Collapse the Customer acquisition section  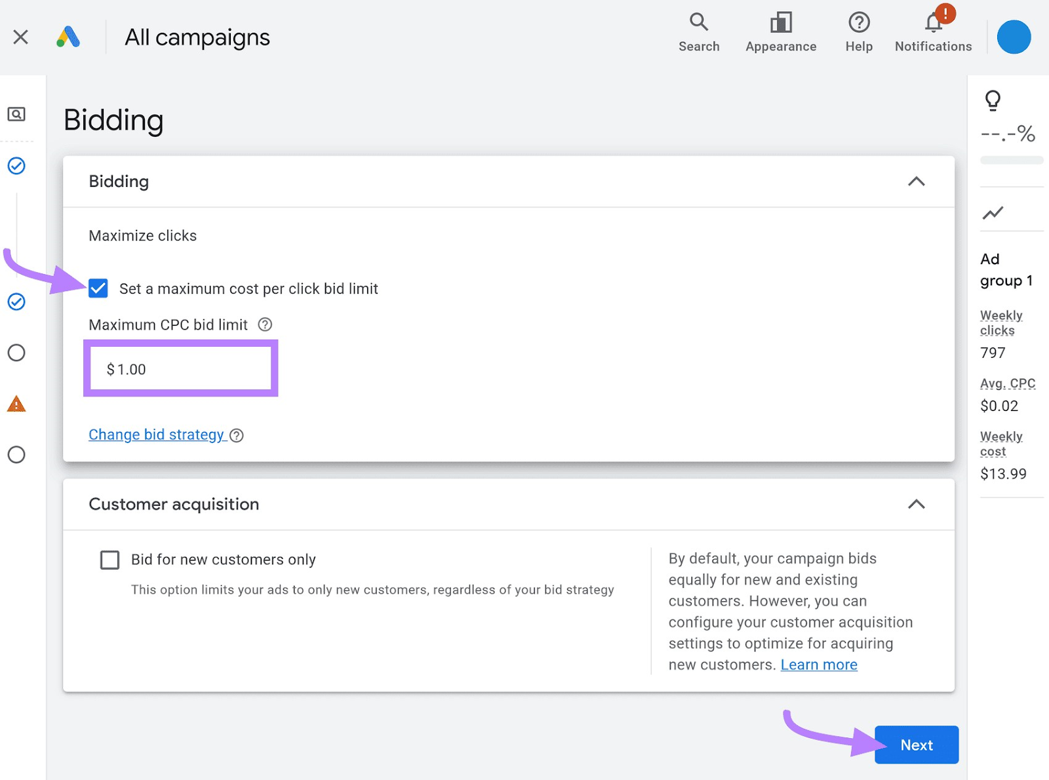pyautogui.click(x=917, y=504)
